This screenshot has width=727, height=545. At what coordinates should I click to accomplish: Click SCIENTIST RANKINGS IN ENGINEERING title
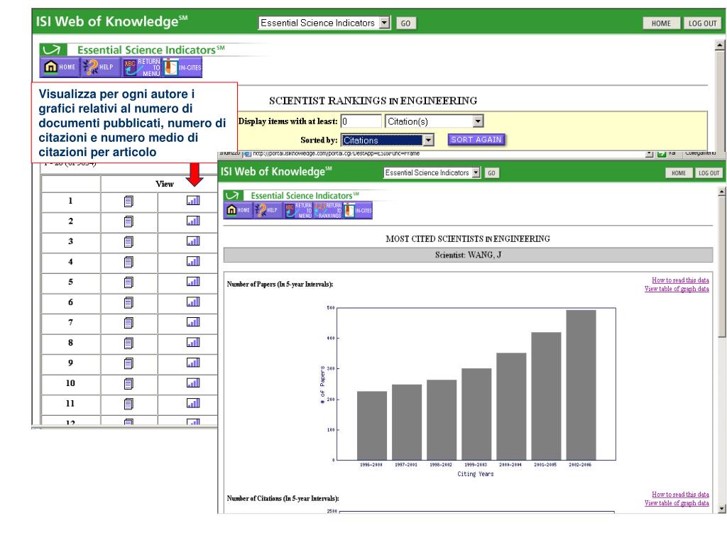click(373, 101)
